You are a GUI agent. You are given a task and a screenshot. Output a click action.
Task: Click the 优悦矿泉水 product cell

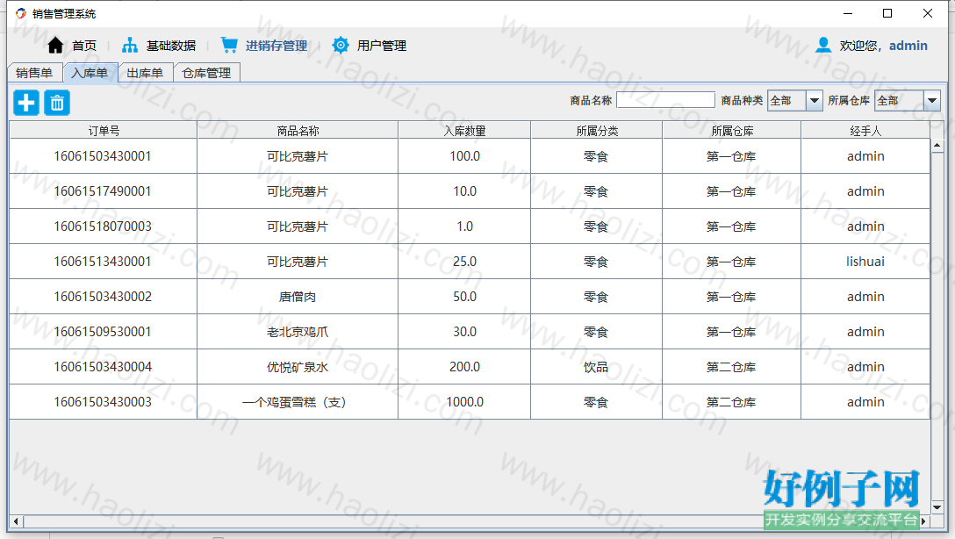pos(298,367)
